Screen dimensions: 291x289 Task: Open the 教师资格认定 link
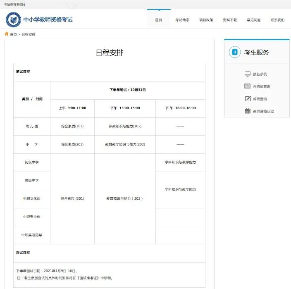263,111
